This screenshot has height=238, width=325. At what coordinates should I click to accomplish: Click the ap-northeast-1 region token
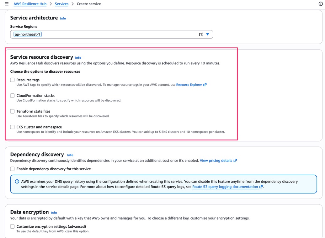[x=28, y=34]
